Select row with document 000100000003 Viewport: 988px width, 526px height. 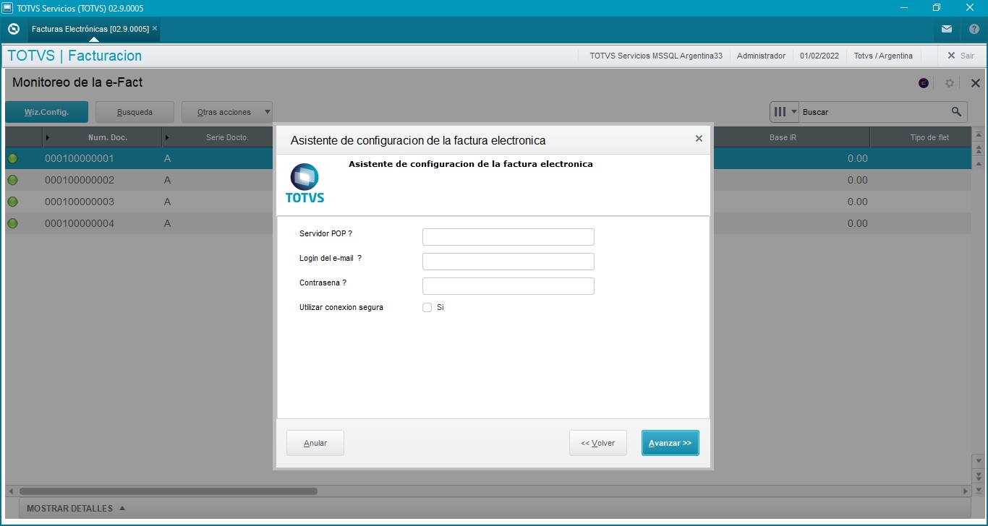(487, 202)
